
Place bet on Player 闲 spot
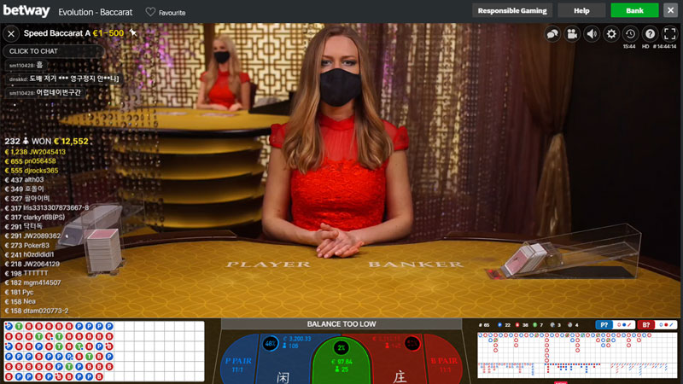pyautogui.click(x=283, y=376)
